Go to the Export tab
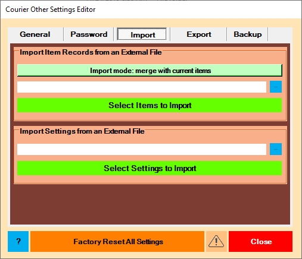This screenshot has height=259, width=302. pos(198,34)
